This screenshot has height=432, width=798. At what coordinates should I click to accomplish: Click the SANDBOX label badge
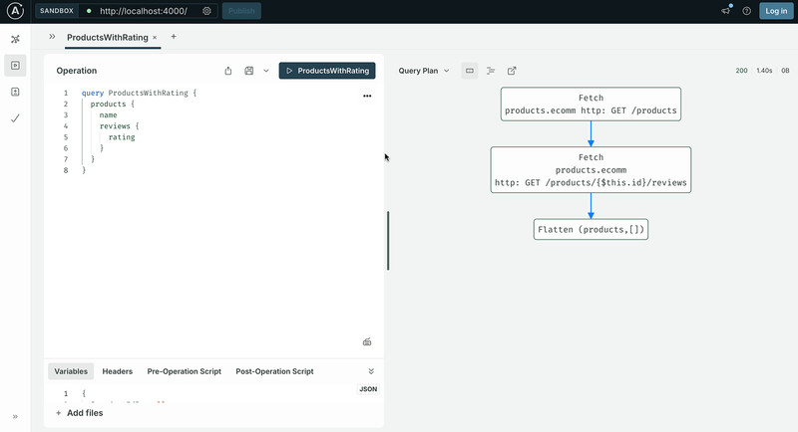click(x=57, y=11)
